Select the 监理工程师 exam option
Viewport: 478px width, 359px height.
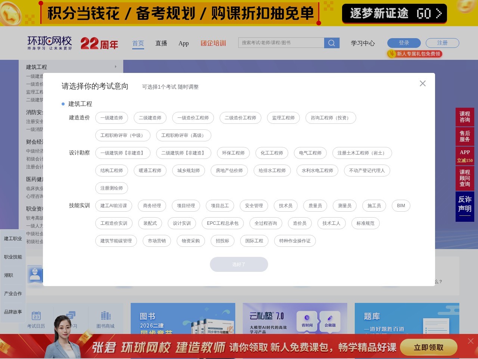point(283,118)
